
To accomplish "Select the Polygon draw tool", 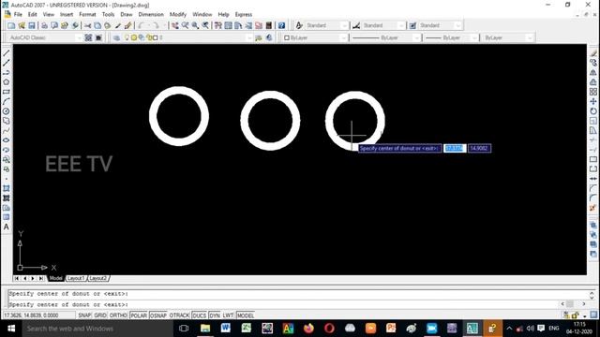I will coord(7,82).
